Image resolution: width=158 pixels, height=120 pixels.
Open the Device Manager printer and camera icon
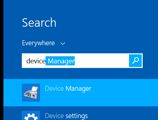point(31,93)
